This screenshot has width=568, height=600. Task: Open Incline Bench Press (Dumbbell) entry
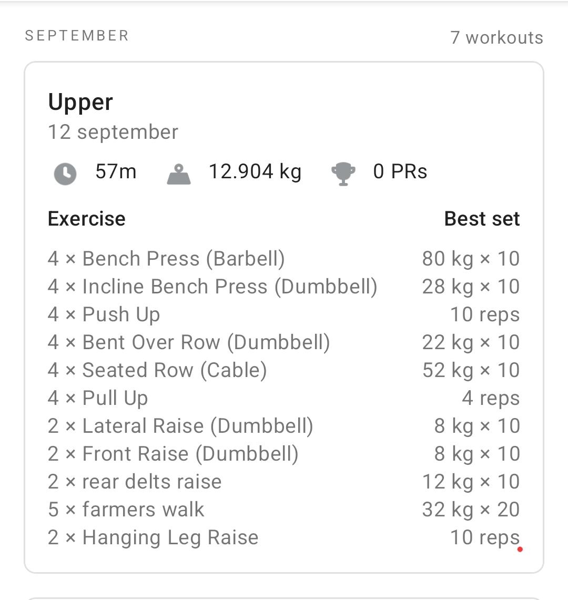(x=212, y=287)
